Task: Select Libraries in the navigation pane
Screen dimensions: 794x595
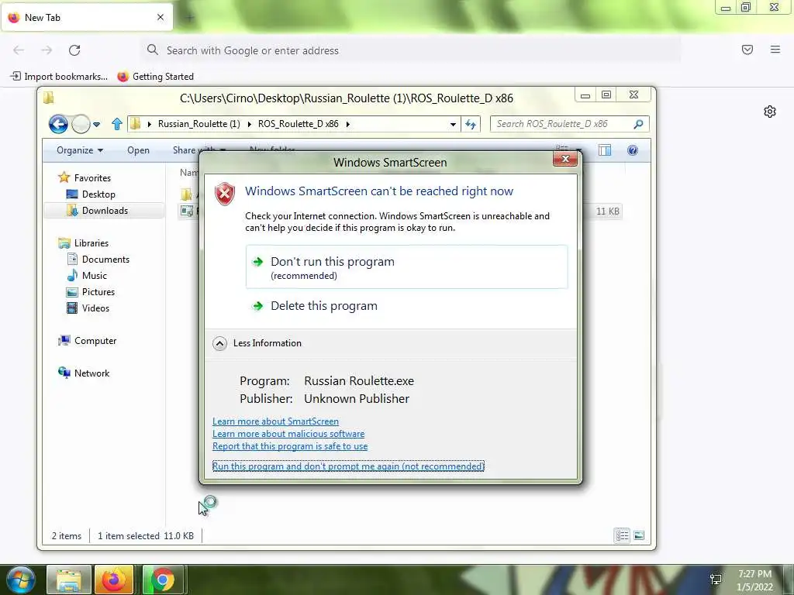Action: click(x=91, y=242)
